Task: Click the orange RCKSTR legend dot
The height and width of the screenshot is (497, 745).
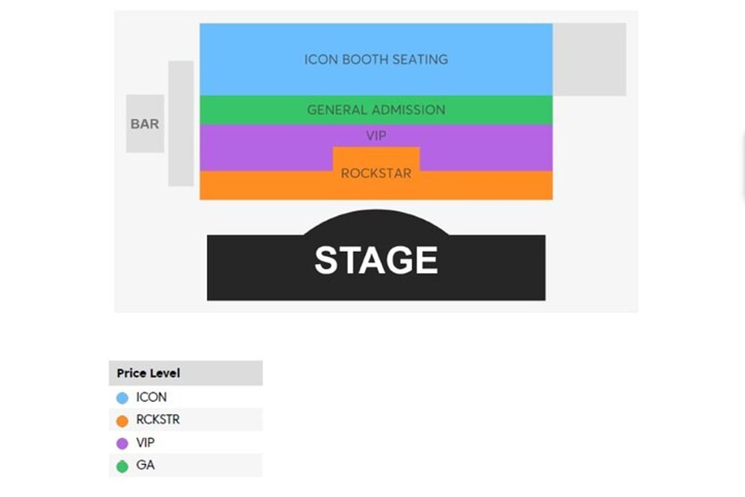Action: (x=122, y=421)
